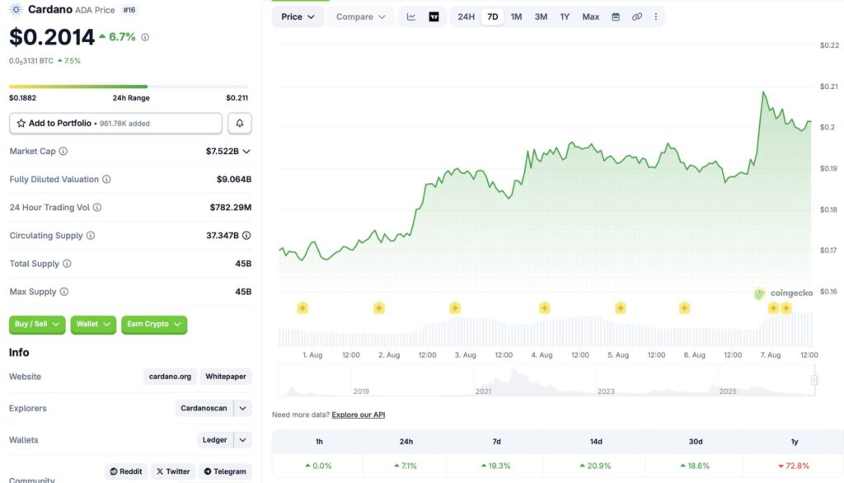
Task: Select the 1M time range
Action: pos(516,16)
